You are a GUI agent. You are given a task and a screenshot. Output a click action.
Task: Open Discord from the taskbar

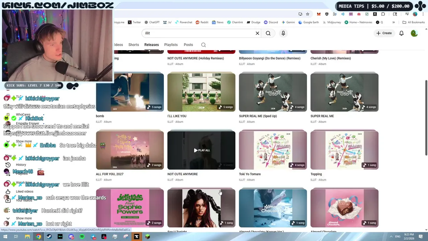click(71, 237)
